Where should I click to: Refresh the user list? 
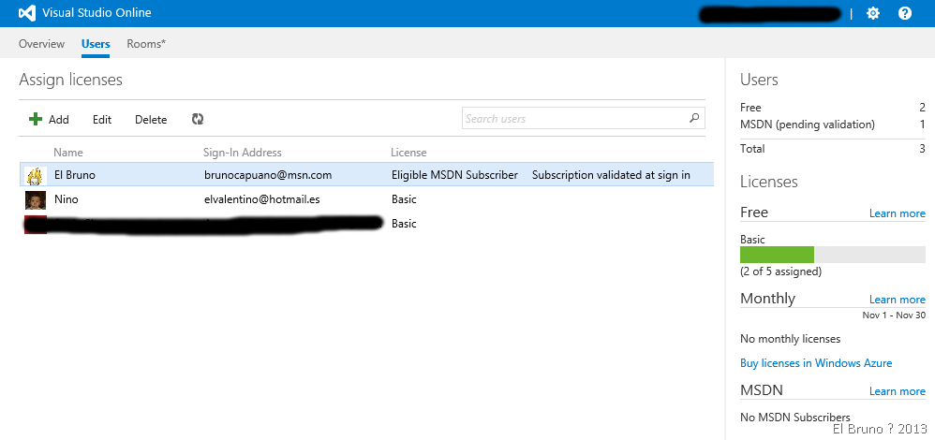[x=198, y=119]
